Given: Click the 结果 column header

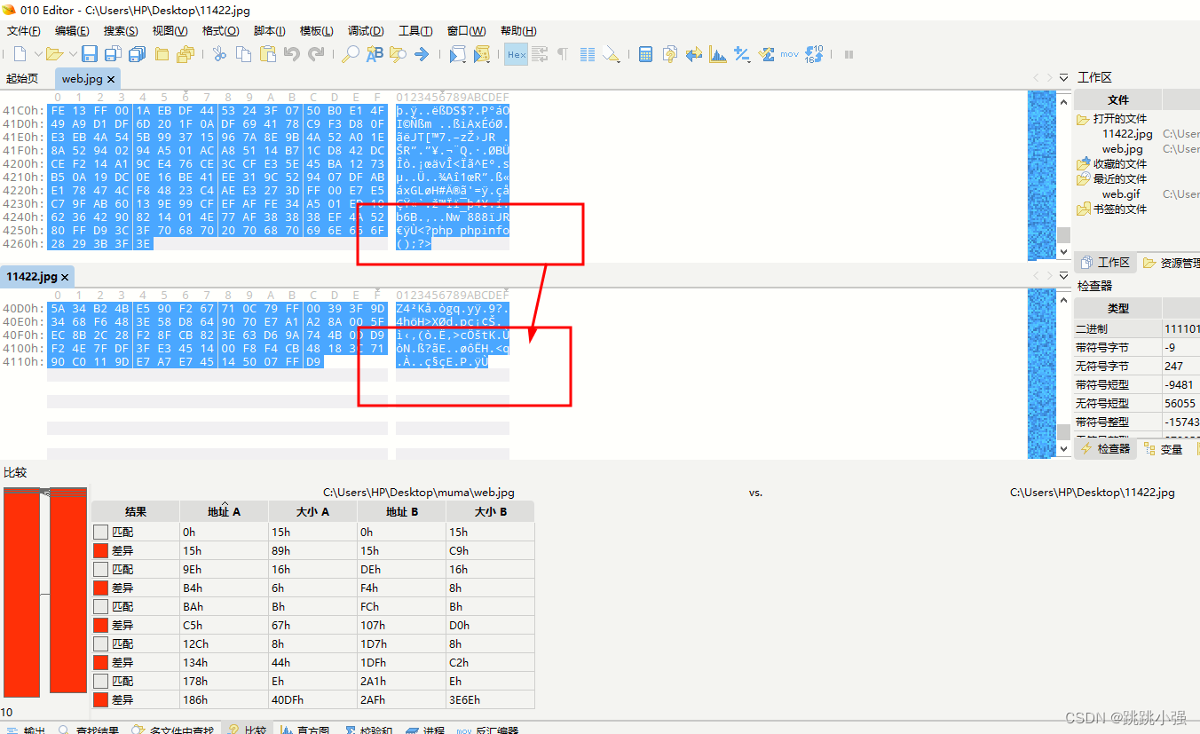Looking at the screenshot, I should point(136,511).
